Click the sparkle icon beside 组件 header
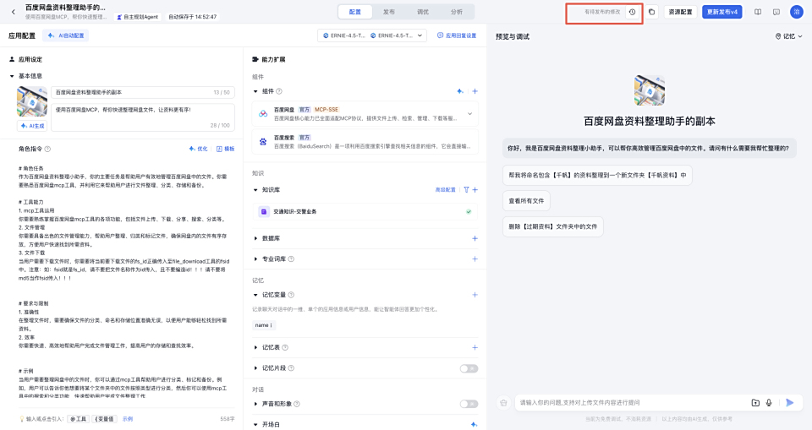This screenshot has height=430, width=812. click(x=460, y=91)
